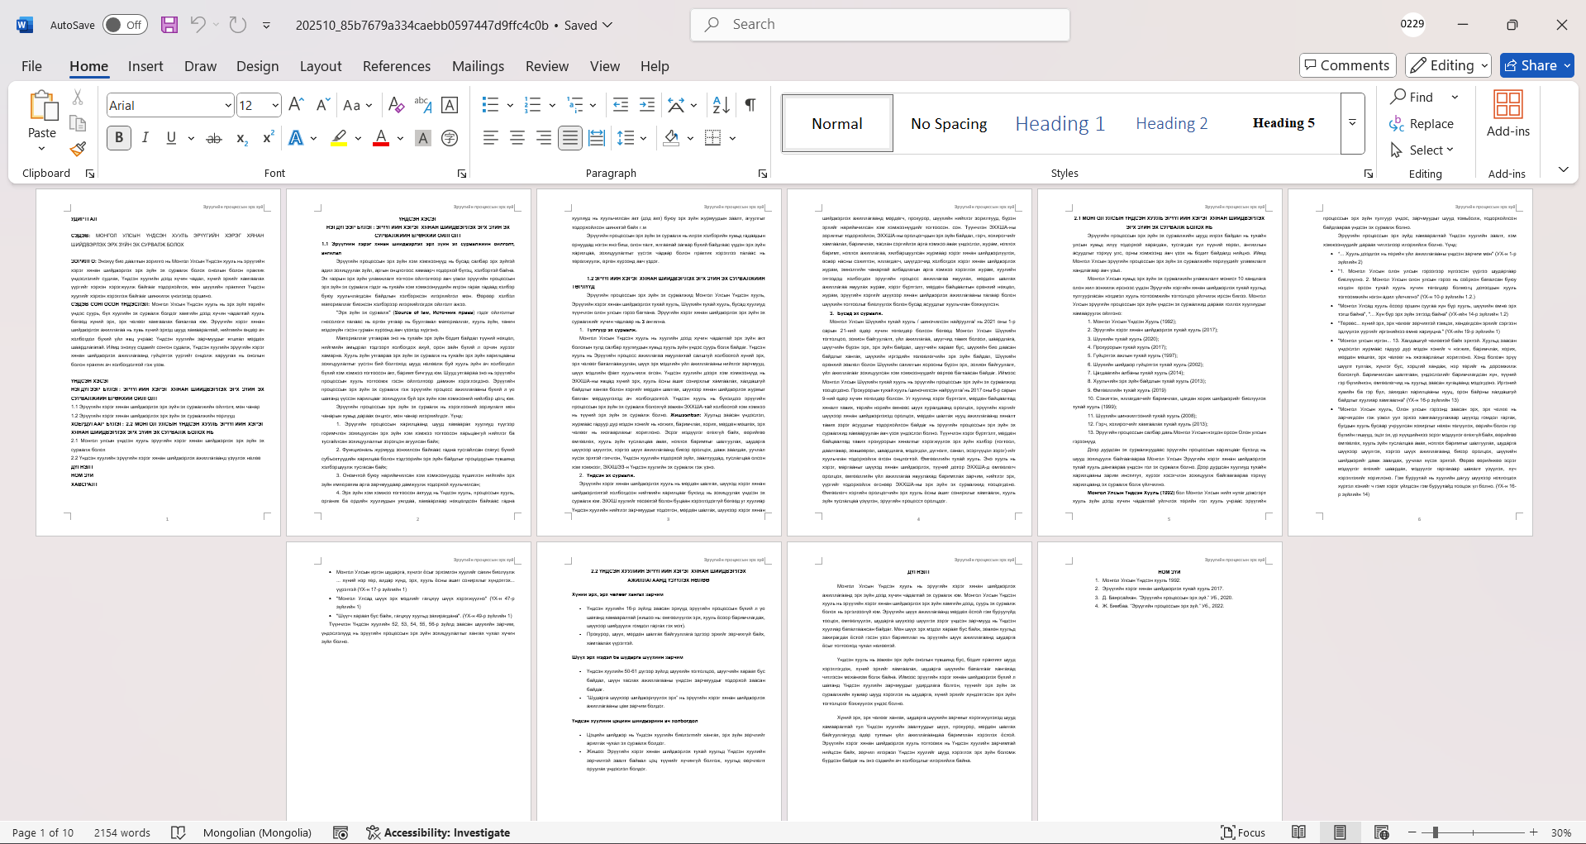Image resolution: width=1586 pixels, height=844 pixels.
Task: Click the zoom slider handle
Action: pos(1436,832)
